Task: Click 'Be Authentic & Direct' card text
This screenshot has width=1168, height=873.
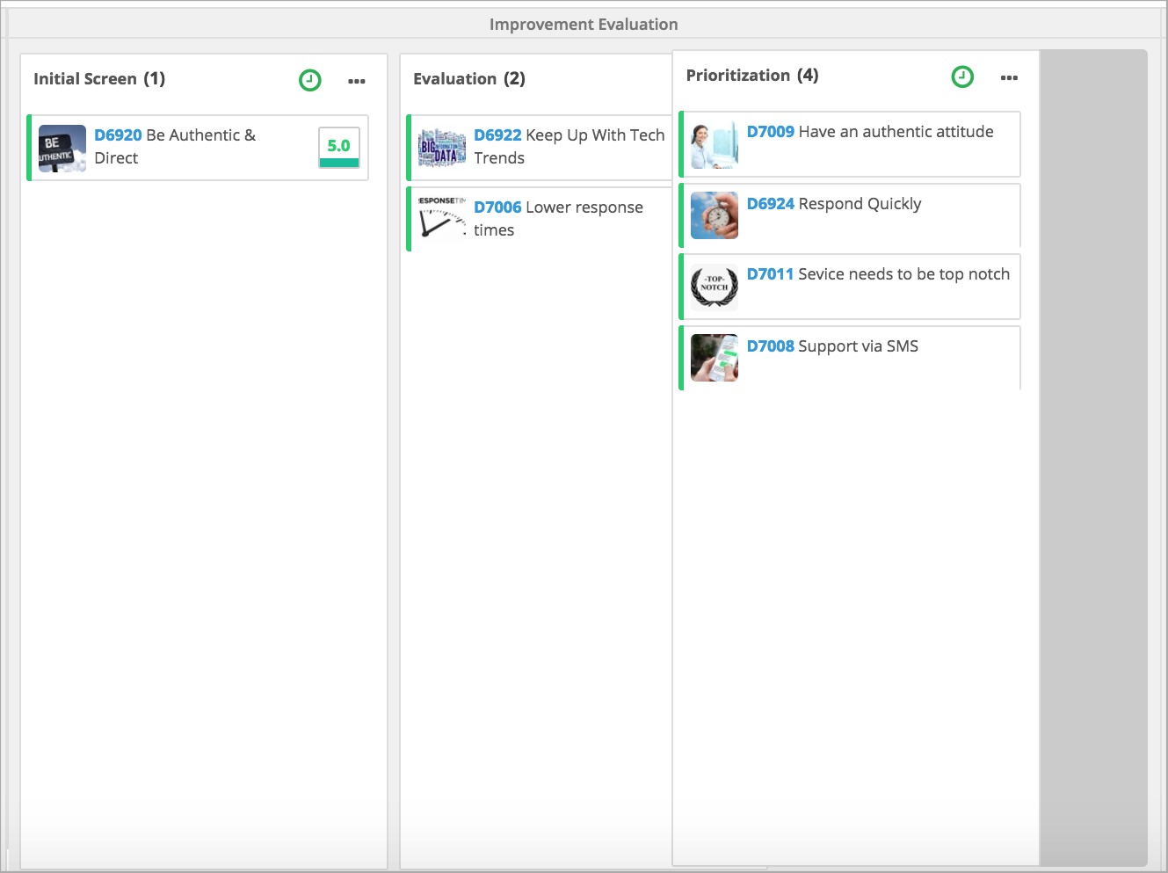Action: tap(175, 147)
